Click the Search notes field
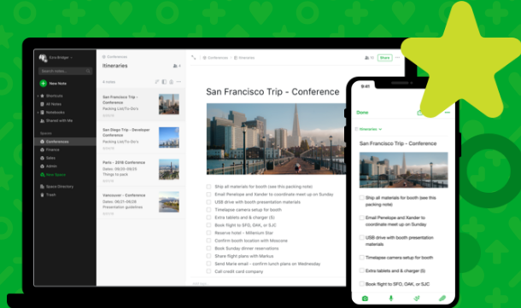 pos(65,71)
